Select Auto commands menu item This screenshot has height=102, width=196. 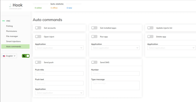coord(15,46)
